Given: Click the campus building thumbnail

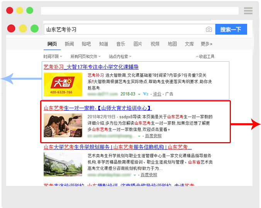Looking at the screenshot, I should (63, 164).
